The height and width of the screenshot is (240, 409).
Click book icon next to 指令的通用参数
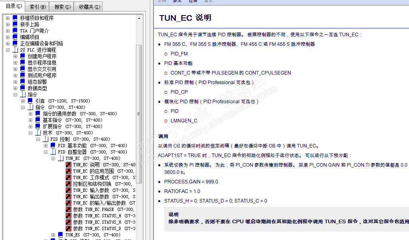click(38, 114)
